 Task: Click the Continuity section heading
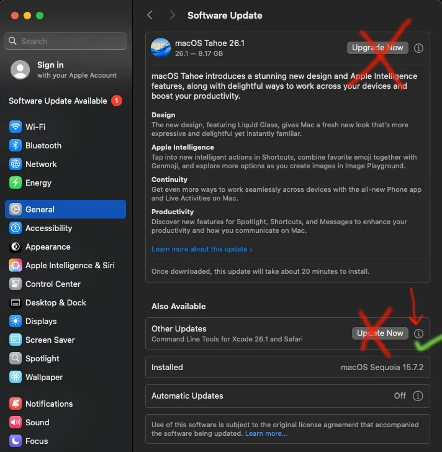(x=169, y=179)
